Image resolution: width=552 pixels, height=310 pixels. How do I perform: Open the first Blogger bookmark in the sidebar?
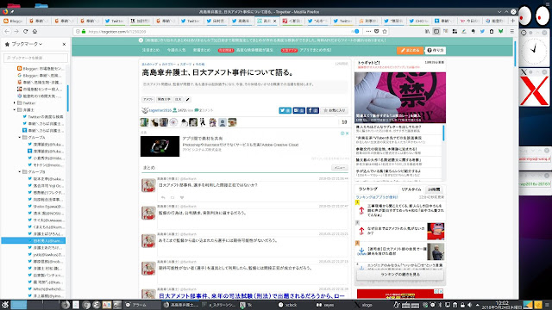point(41,69)
